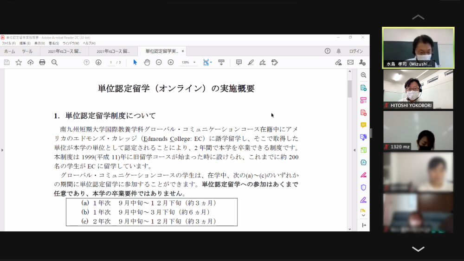Go to the next page arrow

tap(98, 62)
